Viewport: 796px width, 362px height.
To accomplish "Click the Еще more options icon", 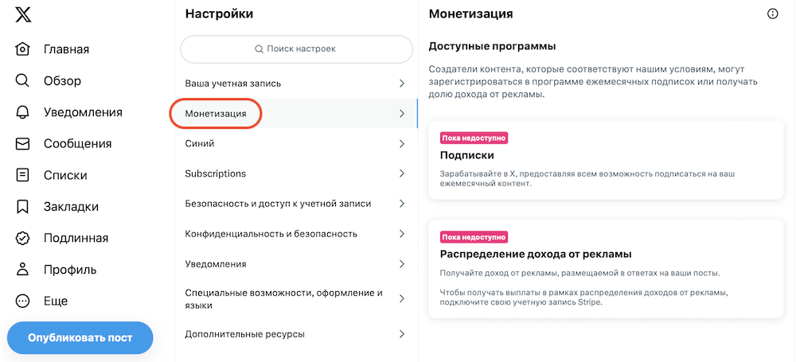I will click(22, 301).
